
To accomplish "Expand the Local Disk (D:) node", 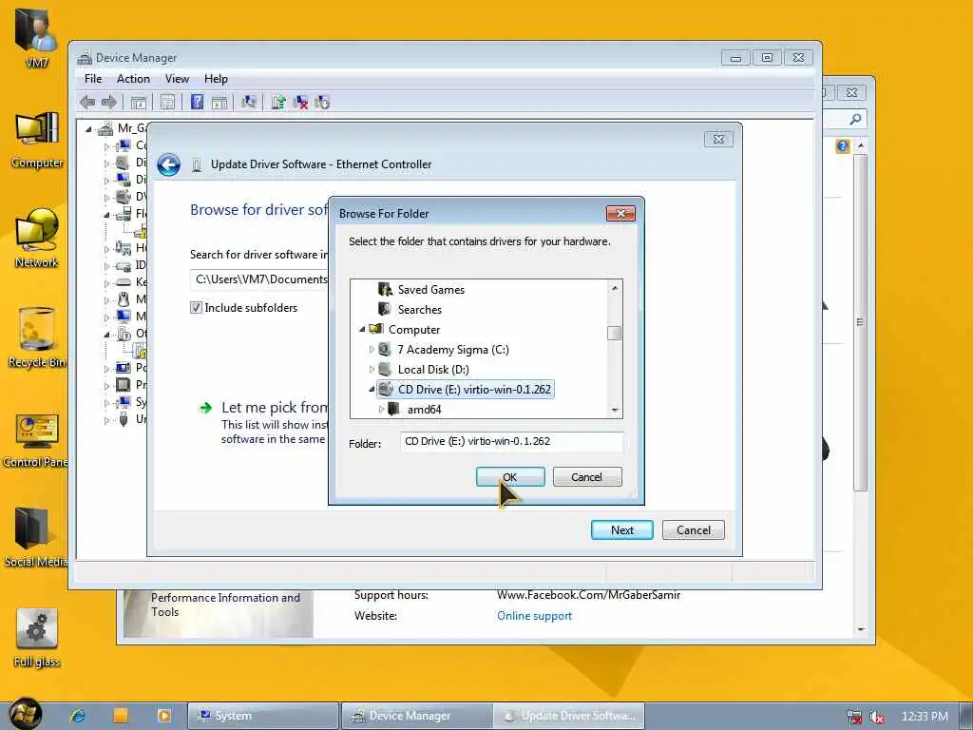I will 372,370.
